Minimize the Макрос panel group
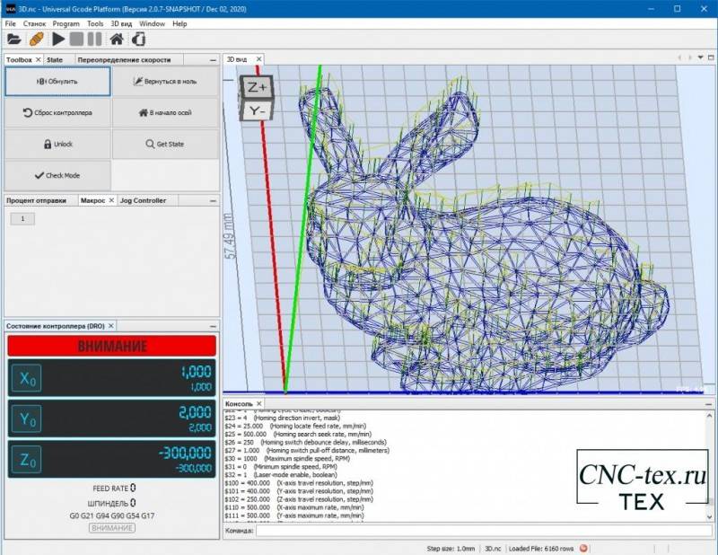 pos(213,201)
